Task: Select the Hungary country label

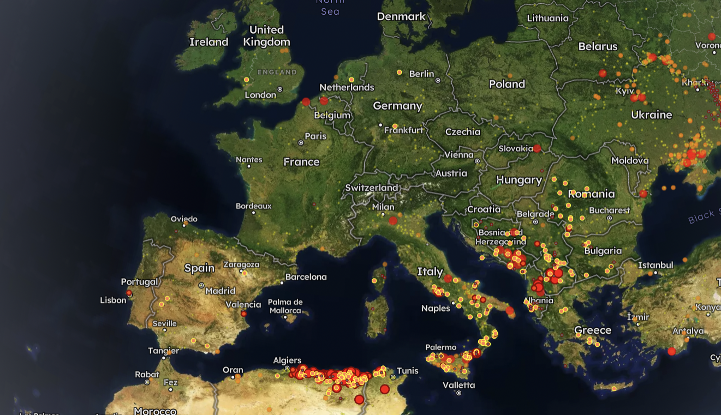Action: [519, 180]
